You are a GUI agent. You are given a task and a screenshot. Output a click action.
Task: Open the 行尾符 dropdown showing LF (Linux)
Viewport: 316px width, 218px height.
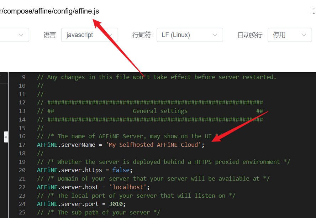(x=190, y=35)
